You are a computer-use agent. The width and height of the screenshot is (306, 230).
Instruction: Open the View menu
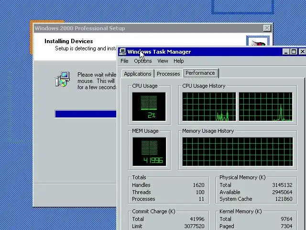pos(163,61)
